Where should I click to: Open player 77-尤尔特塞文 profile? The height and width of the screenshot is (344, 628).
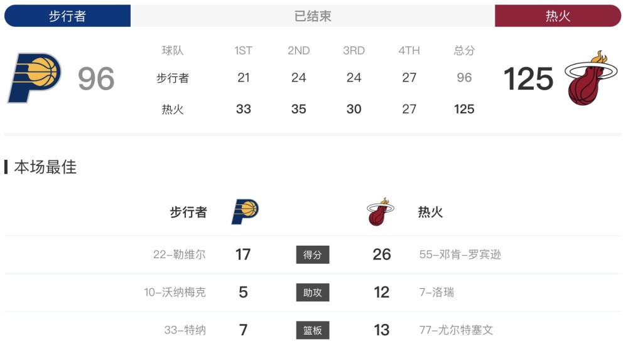[x=456, y=330]
